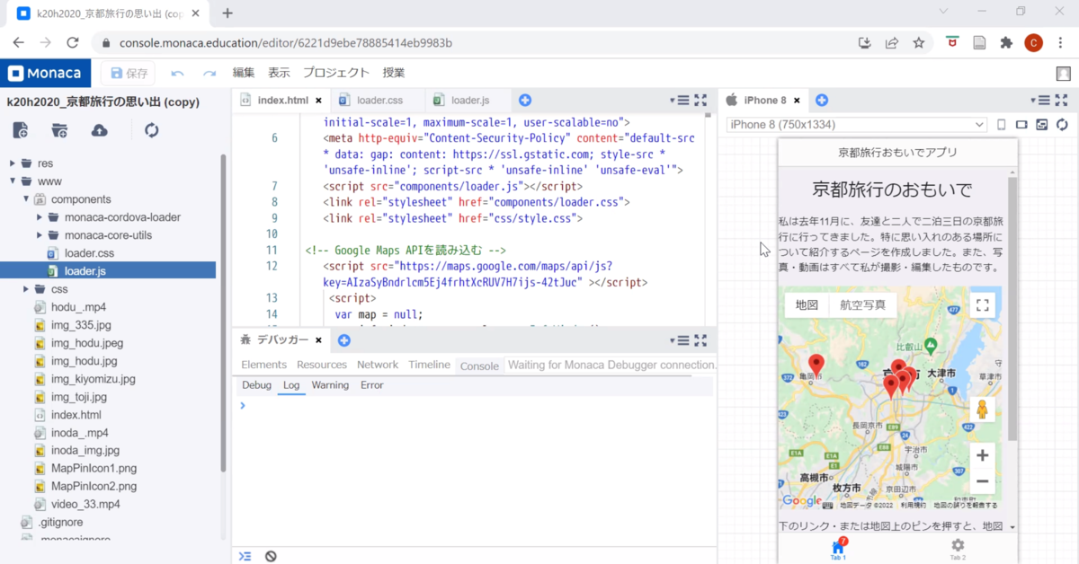Screen dimensions: 1079x564
Task: Open the 表示 menu
Action: pyautogui.click(x=279, y=73)
